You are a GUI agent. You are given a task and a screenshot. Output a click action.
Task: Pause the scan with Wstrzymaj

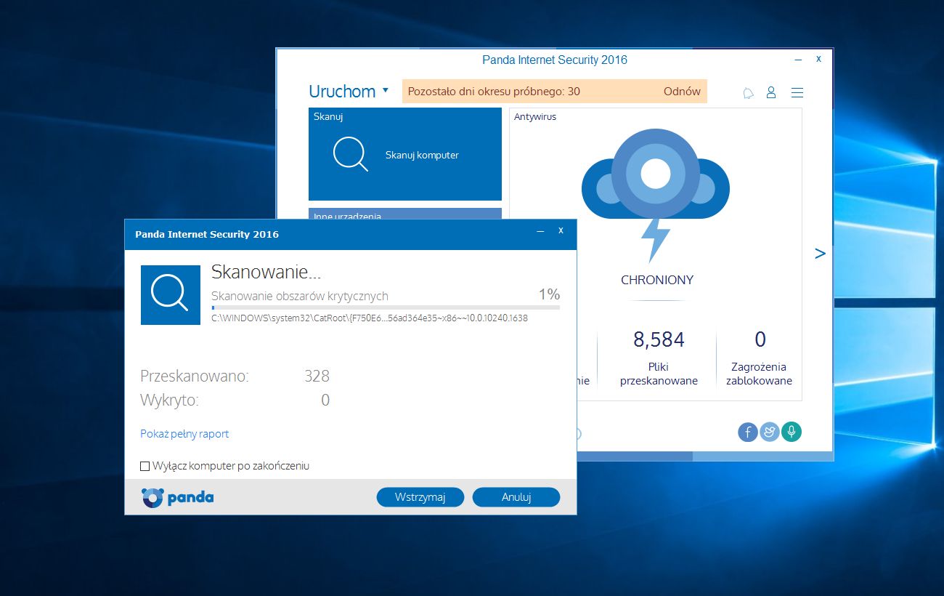pos(420,497)
